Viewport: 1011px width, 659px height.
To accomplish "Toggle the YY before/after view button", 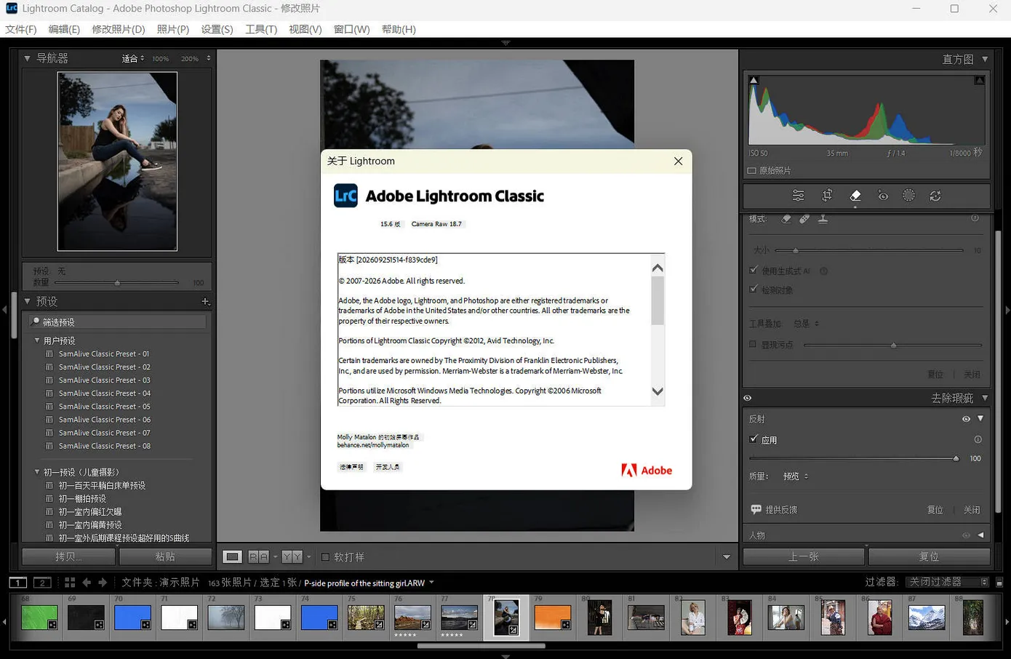I will [292, 557].
